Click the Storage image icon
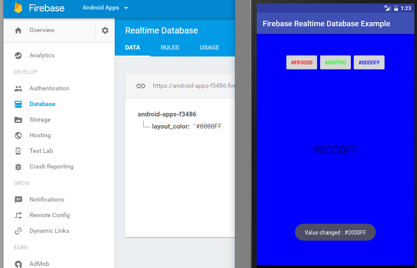 18,119
